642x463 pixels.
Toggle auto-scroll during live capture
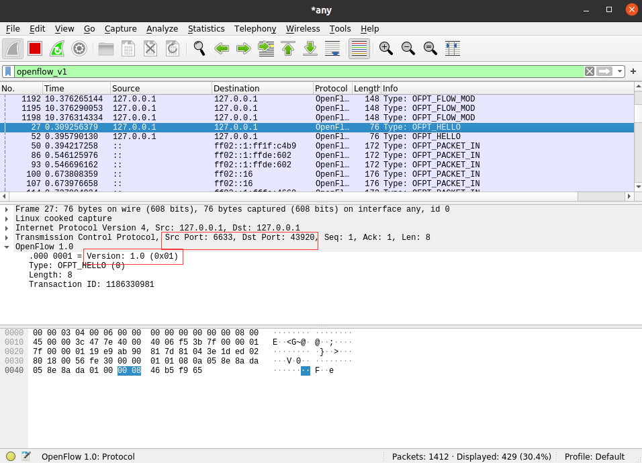click(332, 49)
